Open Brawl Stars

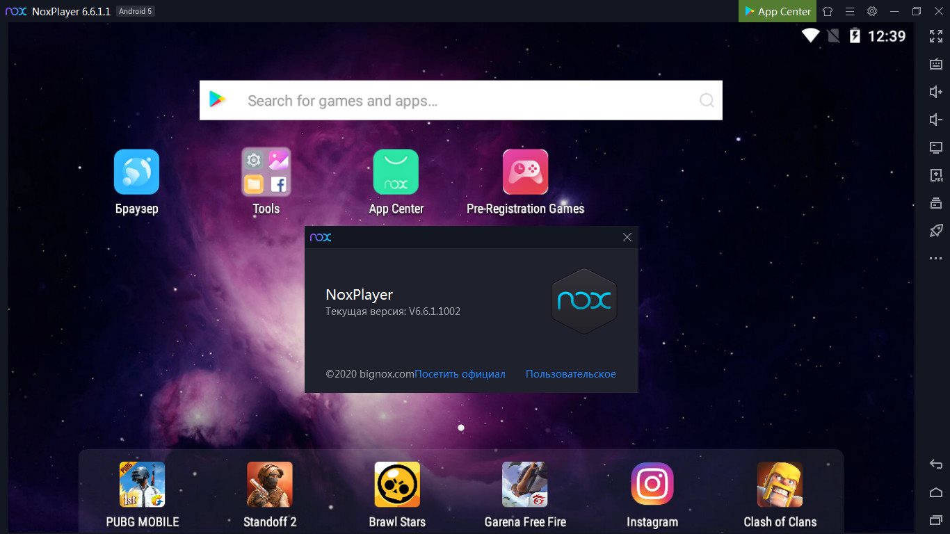(397, 485)
